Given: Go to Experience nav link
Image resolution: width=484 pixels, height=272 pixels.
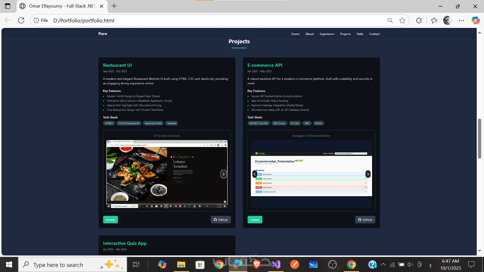Looking at the screenshot, I should (x=327, y=34).
